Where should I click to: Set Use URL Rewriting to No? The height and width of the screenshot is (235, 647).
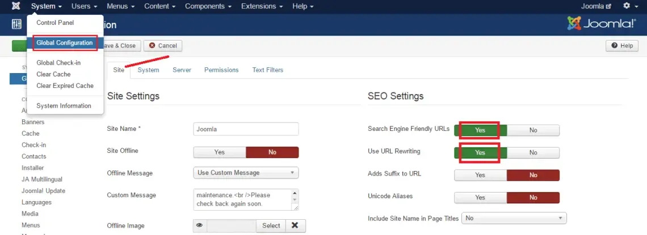coord(533,153)
